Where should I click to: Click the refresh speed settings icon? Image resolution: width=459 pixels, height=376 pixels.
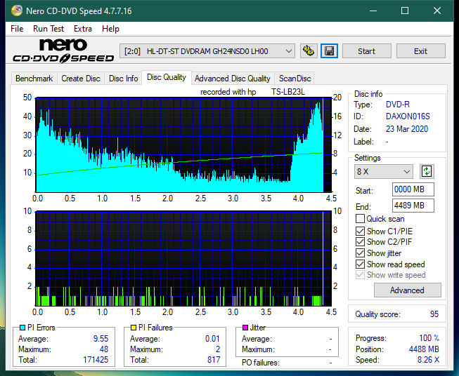click(x=427, y=171)
